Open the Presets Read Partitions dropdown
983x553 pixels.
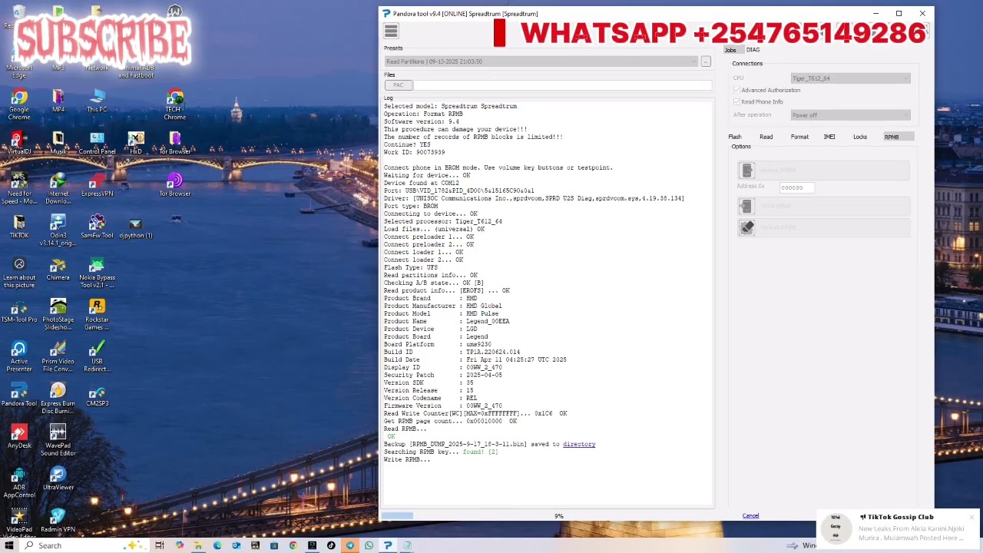click(x=541, y=61)
